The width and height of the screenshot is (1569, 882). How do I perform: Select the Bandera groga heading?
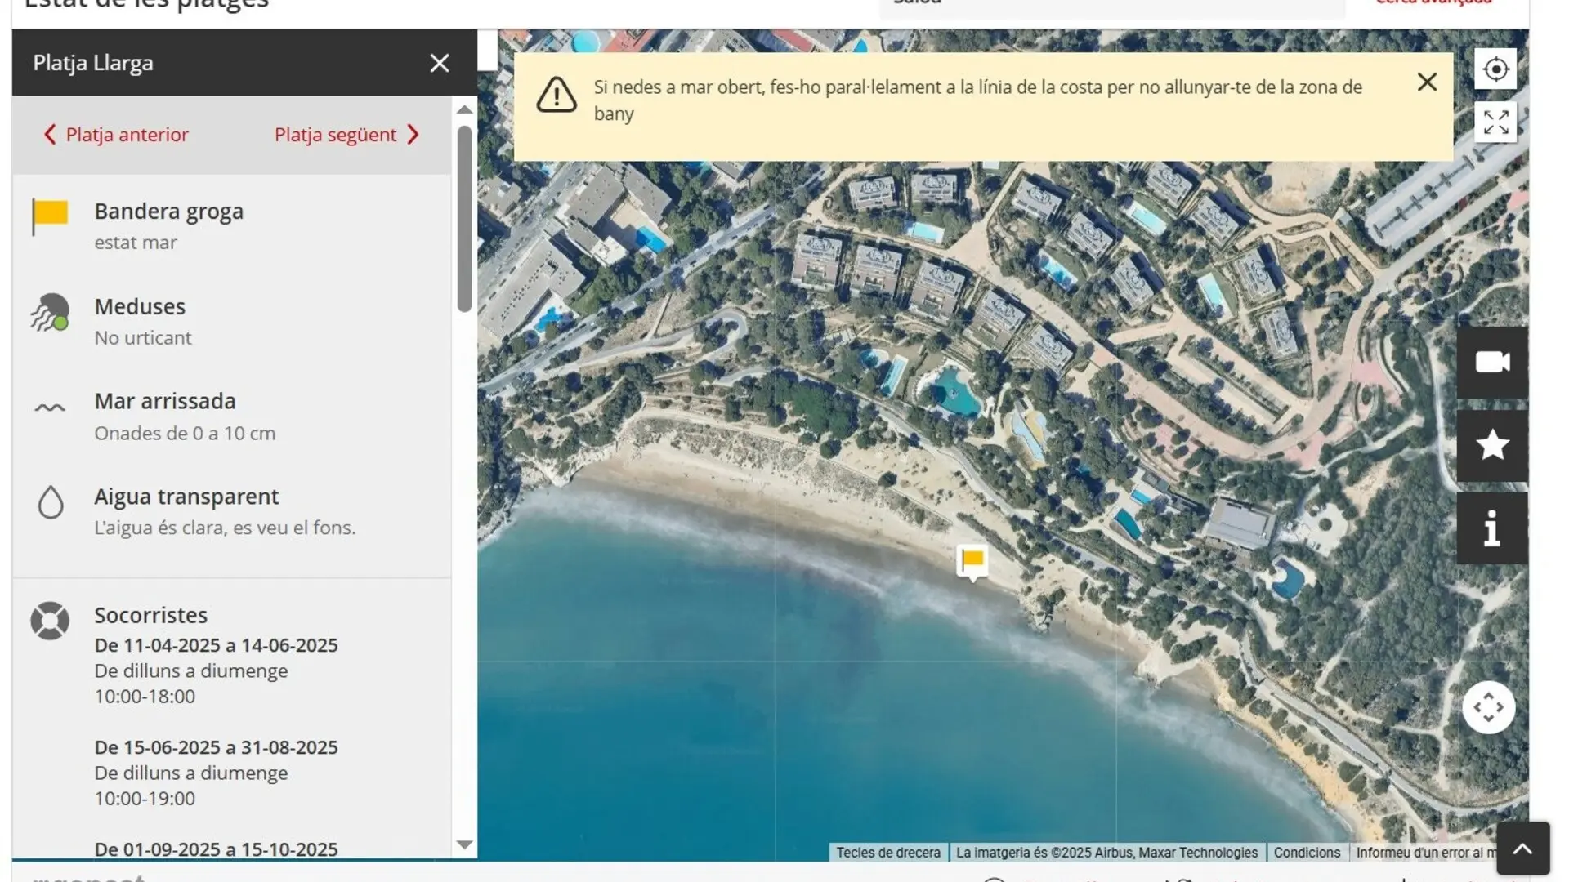[169, 211]
